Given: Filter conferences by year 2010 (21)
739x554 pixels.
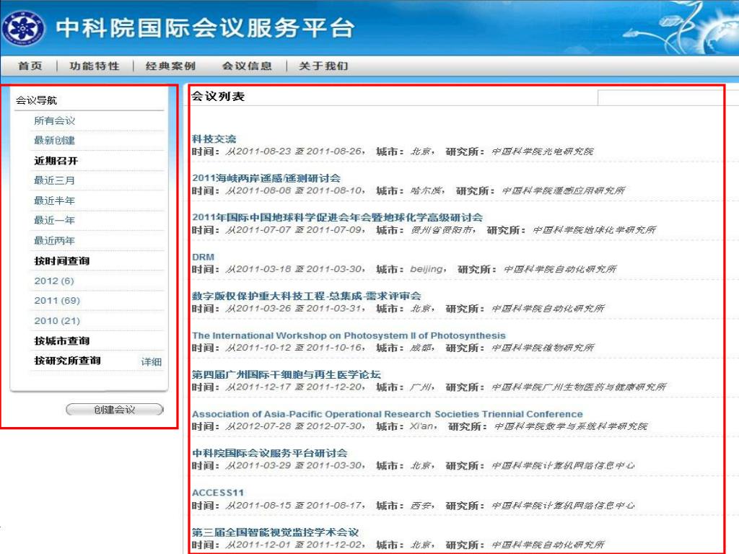Looking at the screenshot, I should coord(57,321).
